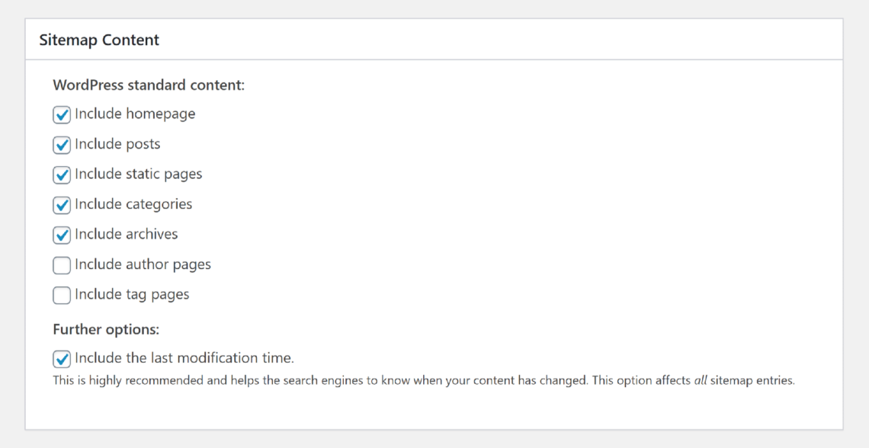Screen dimensions: 869x448
Task: Uncheck the last modification time checkbox
Action: 62,359
